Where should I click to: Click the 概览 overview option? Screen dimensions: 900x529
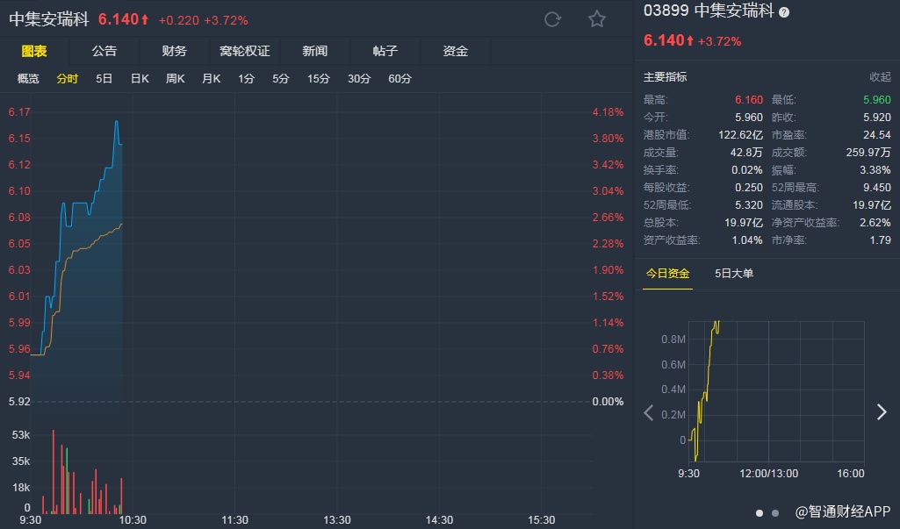(x=28, y=79)
